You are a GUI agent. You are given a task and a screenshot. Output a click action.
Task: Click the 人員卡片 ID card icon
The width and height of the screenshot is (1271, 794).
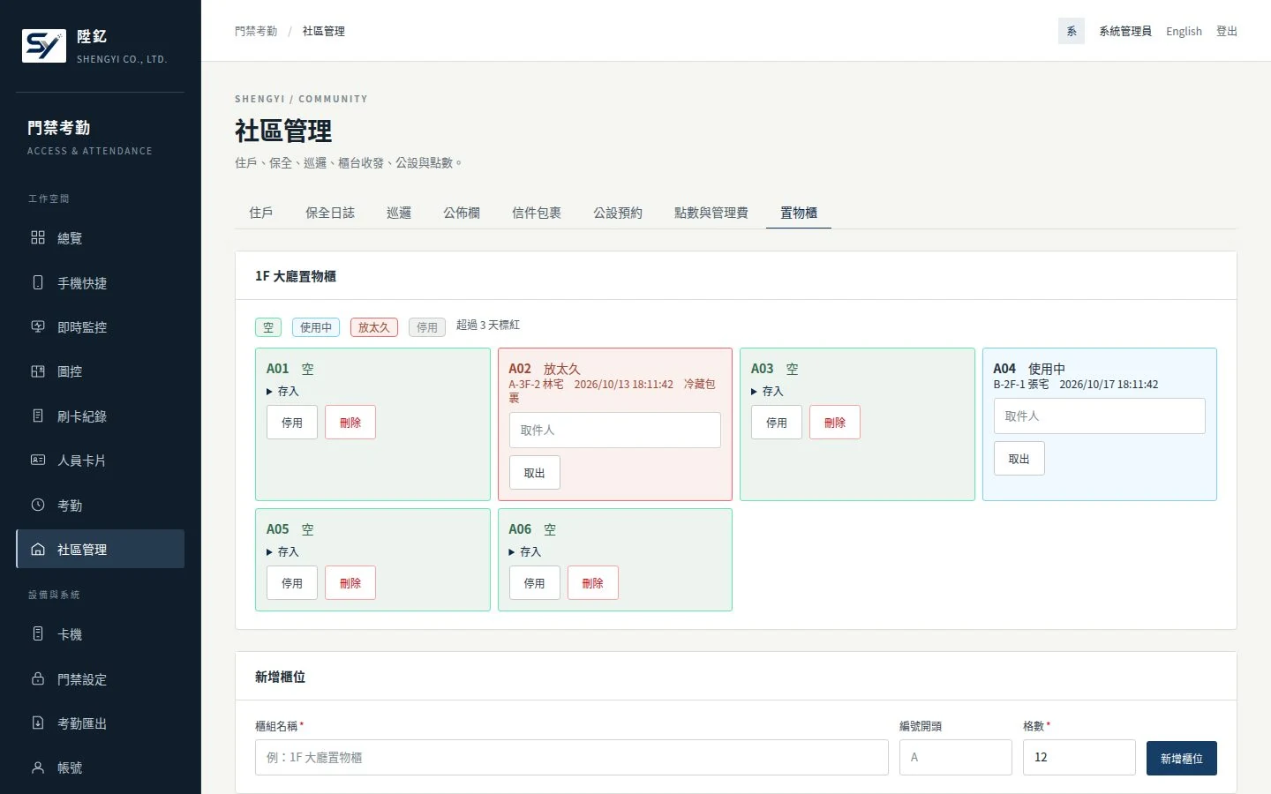(x=38, y=460)
